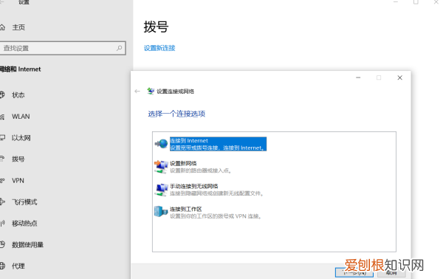The height and width of the screenshot is (279, 443).
Task: Open the 状态 network section
Action: coord(18,95)
